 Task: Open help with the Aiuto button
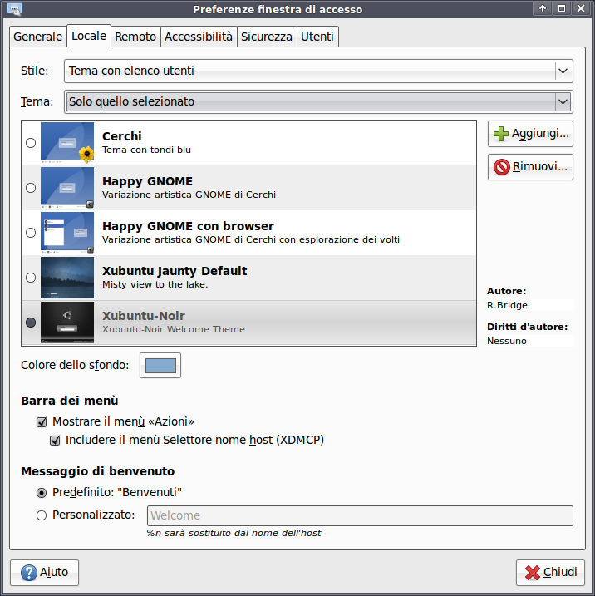tap(45, 573)
